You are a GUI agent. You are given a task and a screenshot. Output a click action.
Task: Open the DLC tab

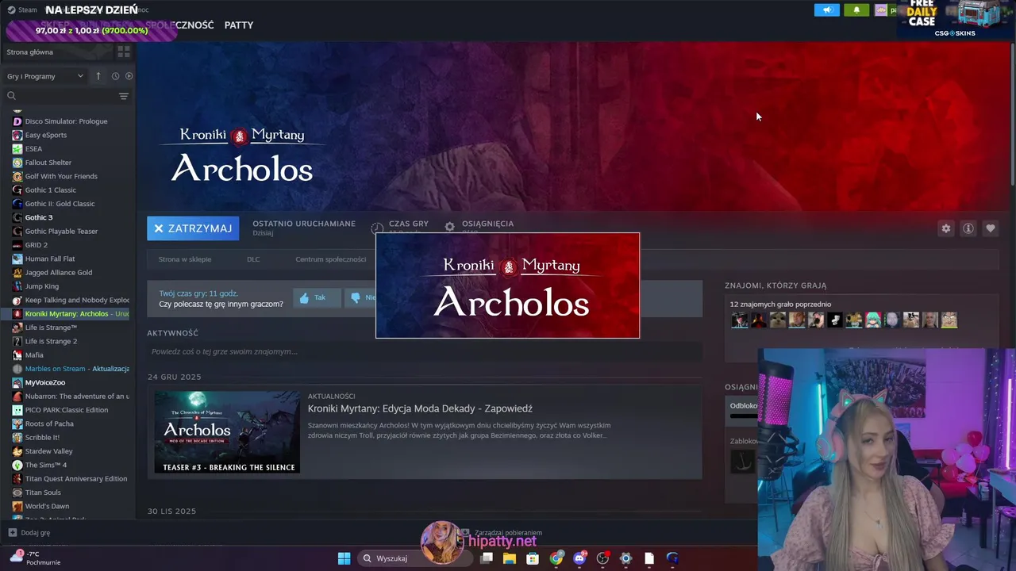click(253, 259)
